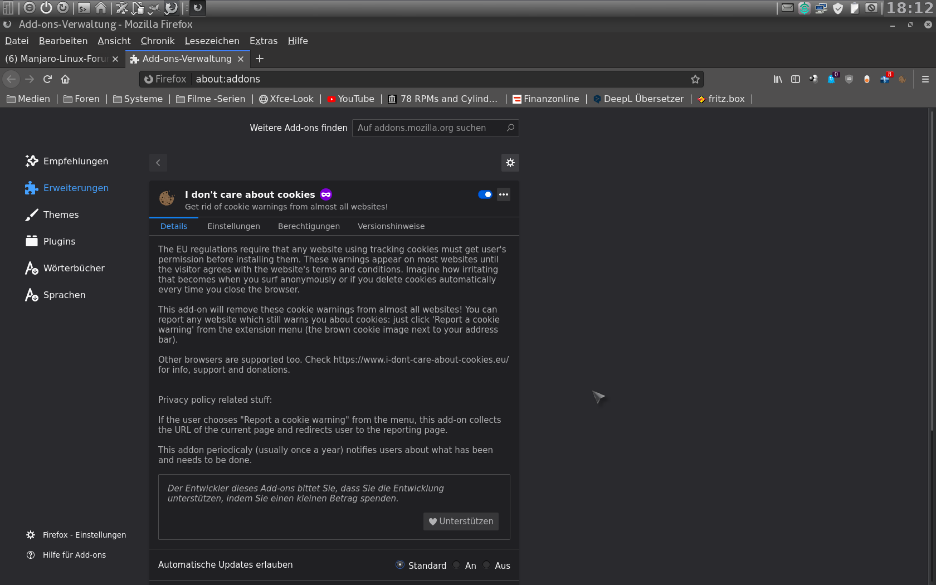Image resolution: width=936 pixels, height=585 pixels.
Task: Toggle the sidebar view icon
Action: coord(795,79)
